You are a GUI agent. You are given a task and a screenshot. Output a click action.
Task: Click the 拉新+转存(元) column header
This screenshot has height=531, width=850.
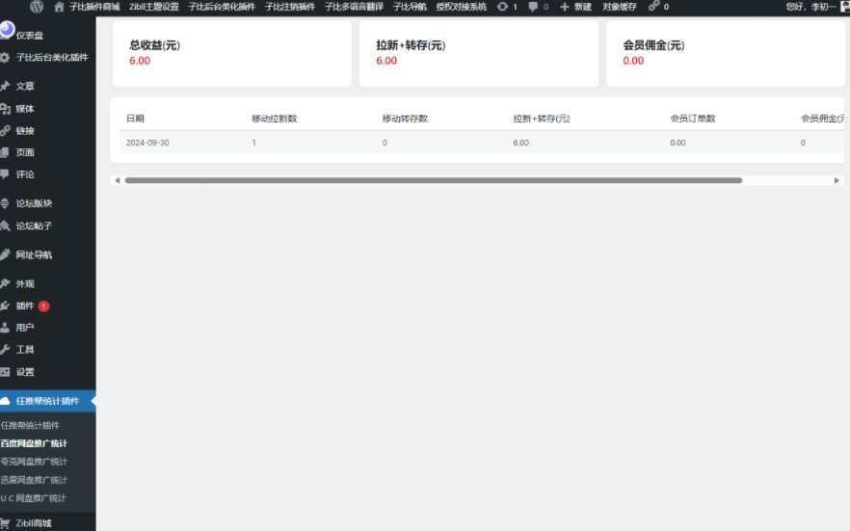(542, 119)
